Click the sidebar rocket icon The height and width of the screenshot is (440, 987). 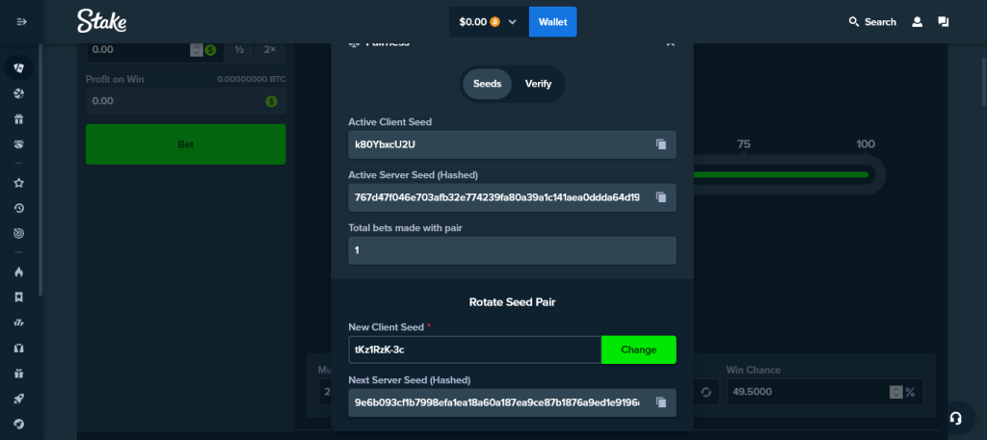tap(19, 399)
